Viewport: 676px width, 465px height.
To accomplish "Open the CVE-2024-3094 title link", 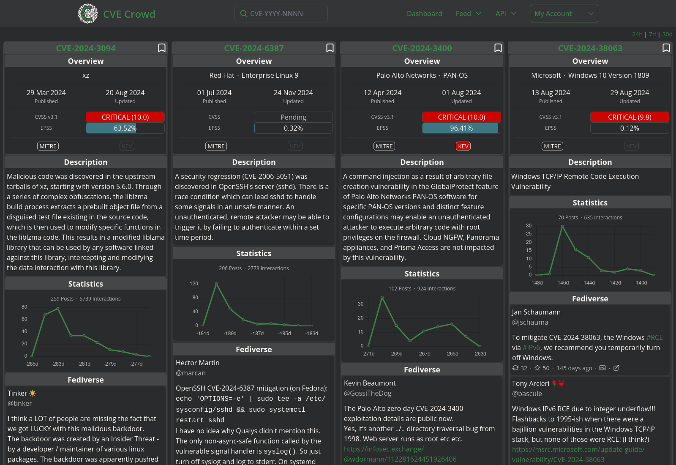I will pos(86,48).
